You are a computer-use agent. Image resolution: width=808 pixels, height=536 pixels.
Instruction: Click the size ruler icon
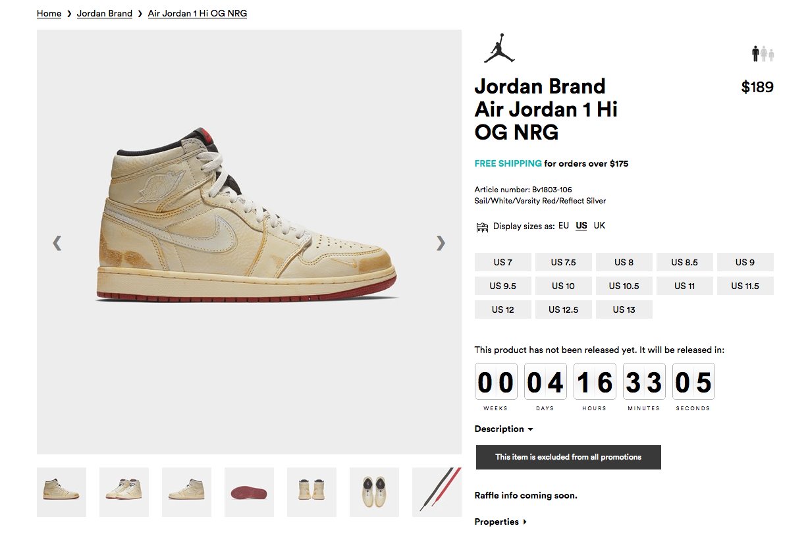click(x=482, y=227)
